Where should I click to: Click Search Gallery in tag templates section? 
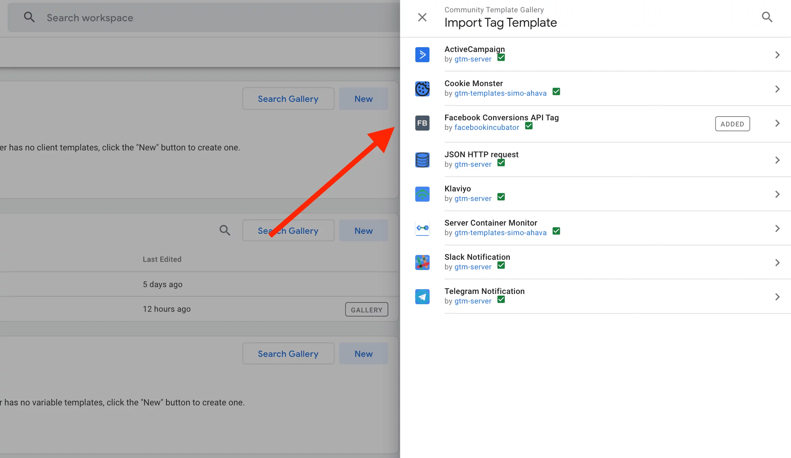(x=288, y=231)
